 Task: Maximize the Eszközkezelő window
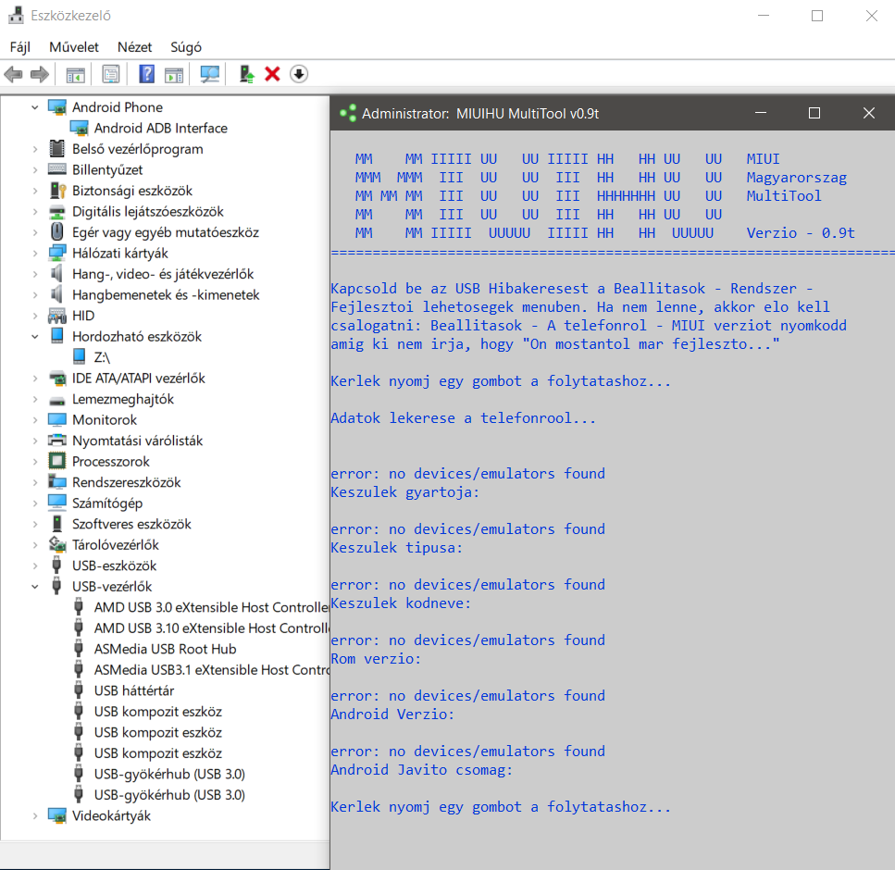click(817, 16)
